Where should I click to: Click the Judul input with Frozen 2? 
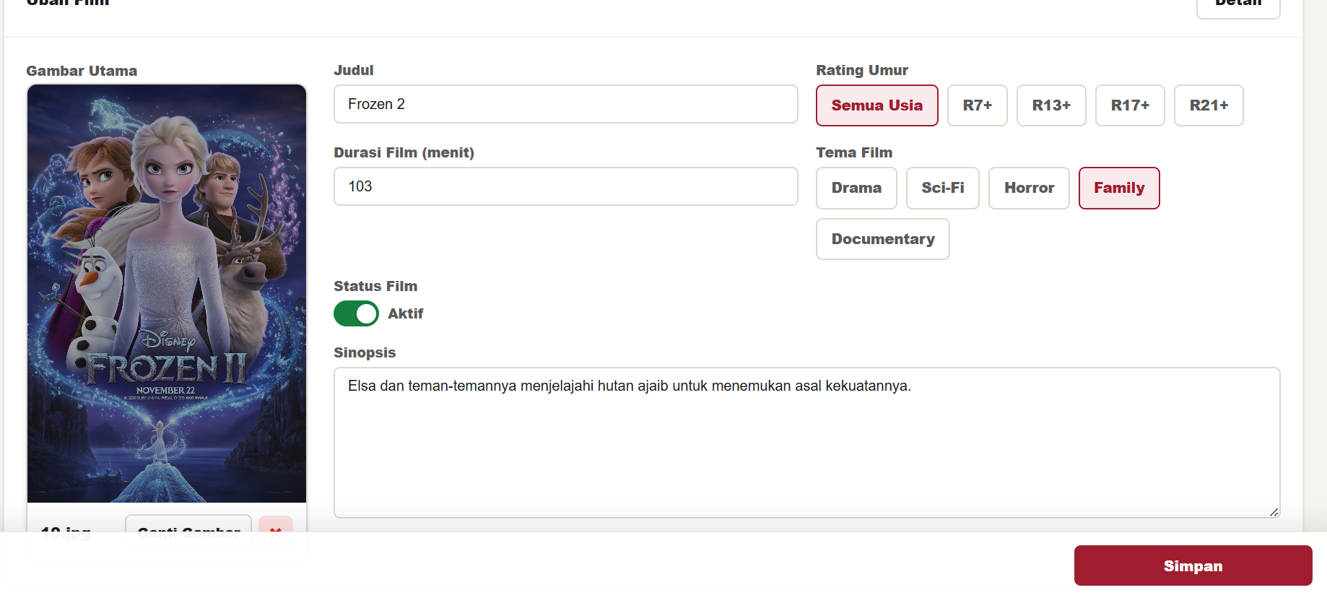click(565, 104)
